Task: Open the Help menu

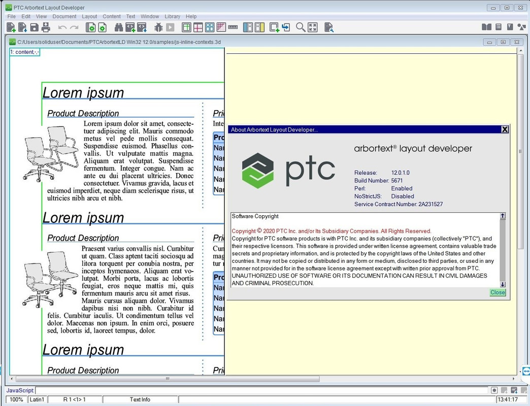Action: (x=191, y=16)
